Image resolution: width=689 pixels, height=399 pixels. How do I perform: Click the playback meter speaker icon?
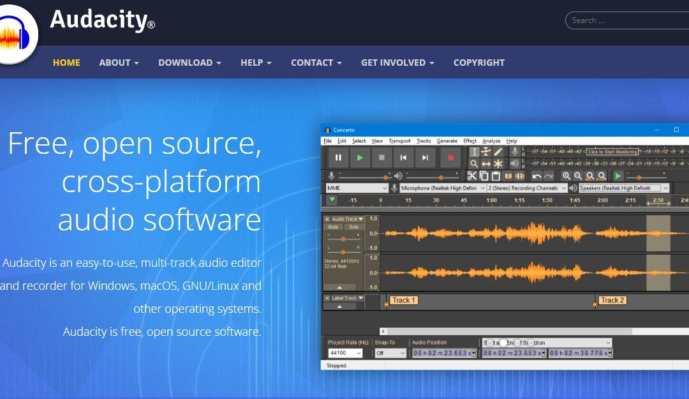pos(515,163)
